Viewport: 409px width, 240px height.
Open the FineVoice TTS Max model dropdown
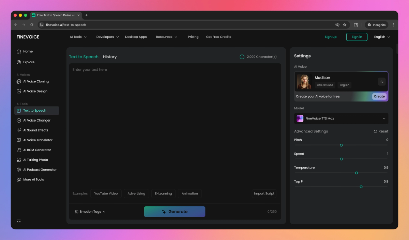[x=341, y=118]
